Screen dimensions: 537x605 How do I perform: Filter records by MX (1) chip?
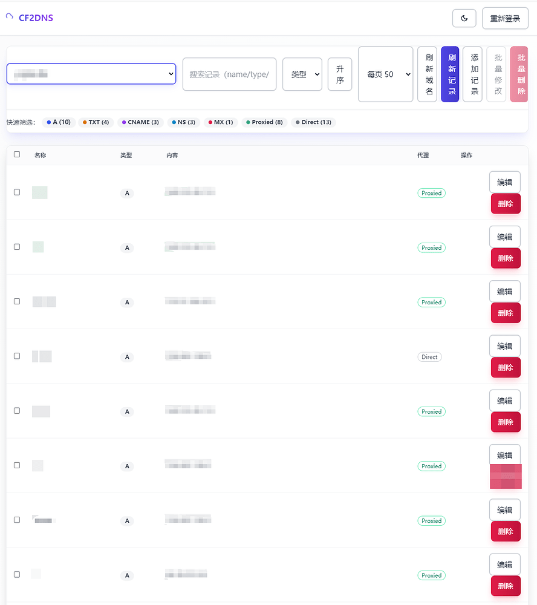(221, 122)
